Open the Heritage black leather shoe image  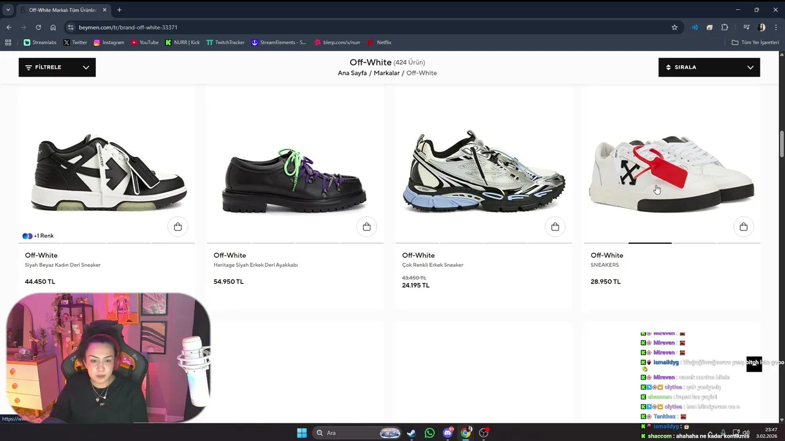(x=295, y=179)
